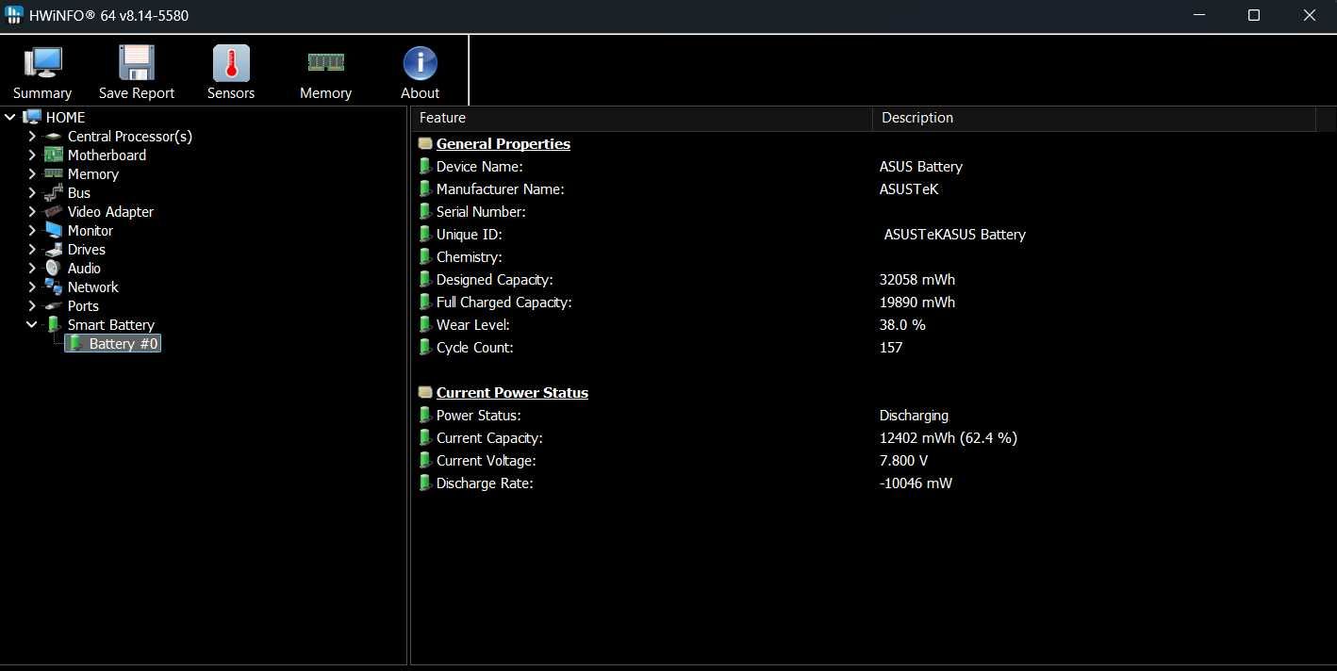Click the Full Charged Capacity value 19890 mWh
The height and width of the screenshot is (671, 1337).
coord(917,302)
